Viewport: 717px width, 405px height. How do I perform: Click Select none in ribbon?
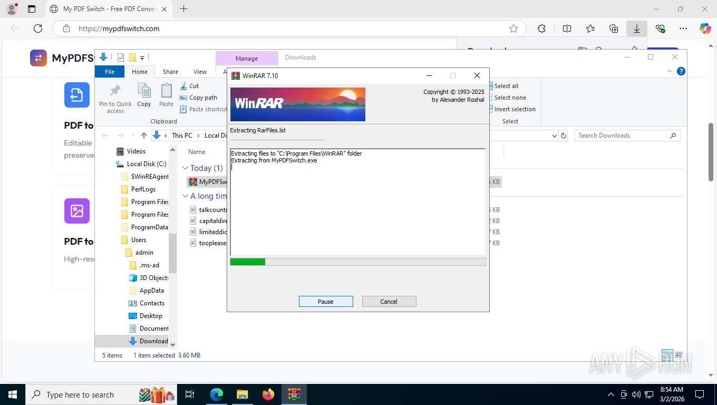click(509, 98)
